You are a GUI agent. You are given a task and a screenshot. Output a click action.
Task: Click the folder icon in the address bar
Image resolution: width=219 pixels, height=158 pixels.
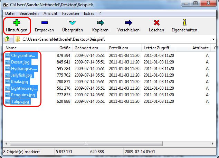[x=18, y=39]
